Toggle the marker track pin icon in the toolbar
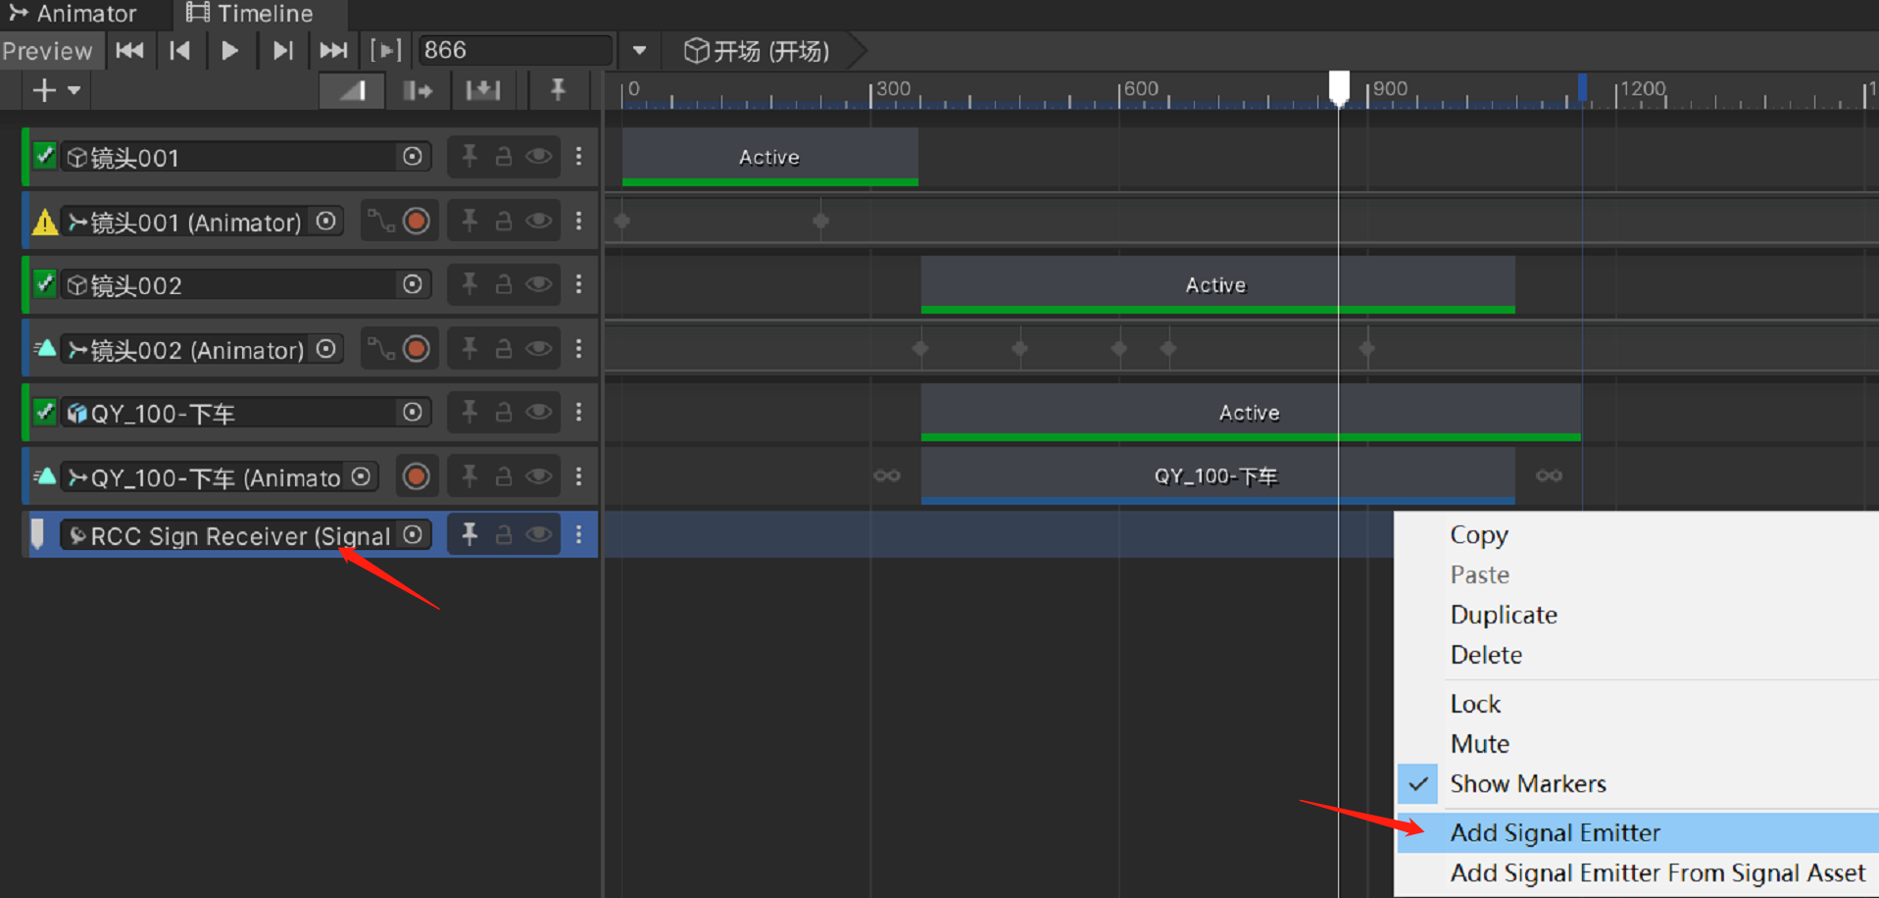1879x898 pixels. [559, 89]
